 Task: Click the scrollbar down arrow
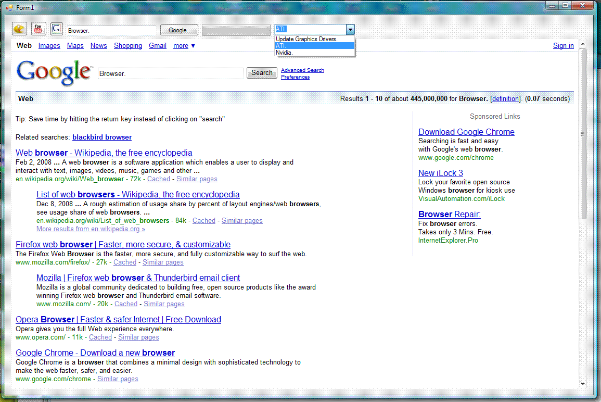click(x=583, y=384)
